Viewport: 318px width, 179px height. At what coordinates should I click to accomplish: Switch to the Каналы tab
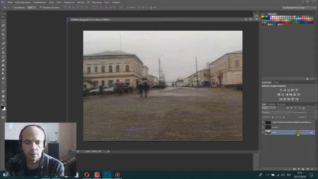pos(271,104)
